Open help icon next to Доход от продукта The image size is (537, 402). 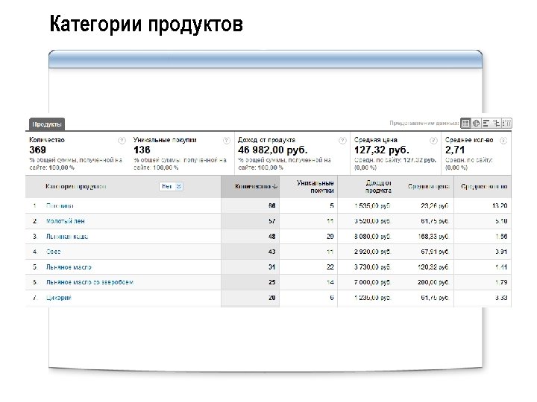coord(342,141)
